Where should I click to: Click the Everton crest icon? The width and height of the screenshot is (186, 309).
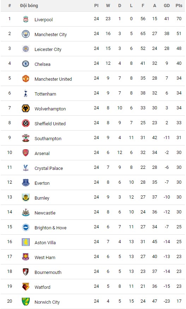click(x=26, y=183)
